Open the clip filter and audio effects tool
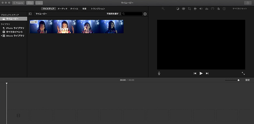Viewport: 254px width, 124px height. click(219, 9)
